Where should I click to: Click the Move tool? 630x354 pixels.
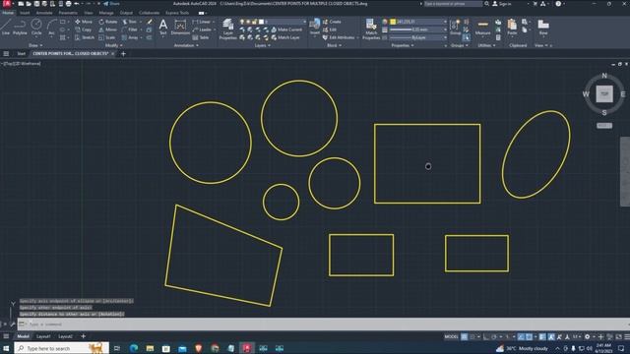pyautogui.click(x=83, y=22)
